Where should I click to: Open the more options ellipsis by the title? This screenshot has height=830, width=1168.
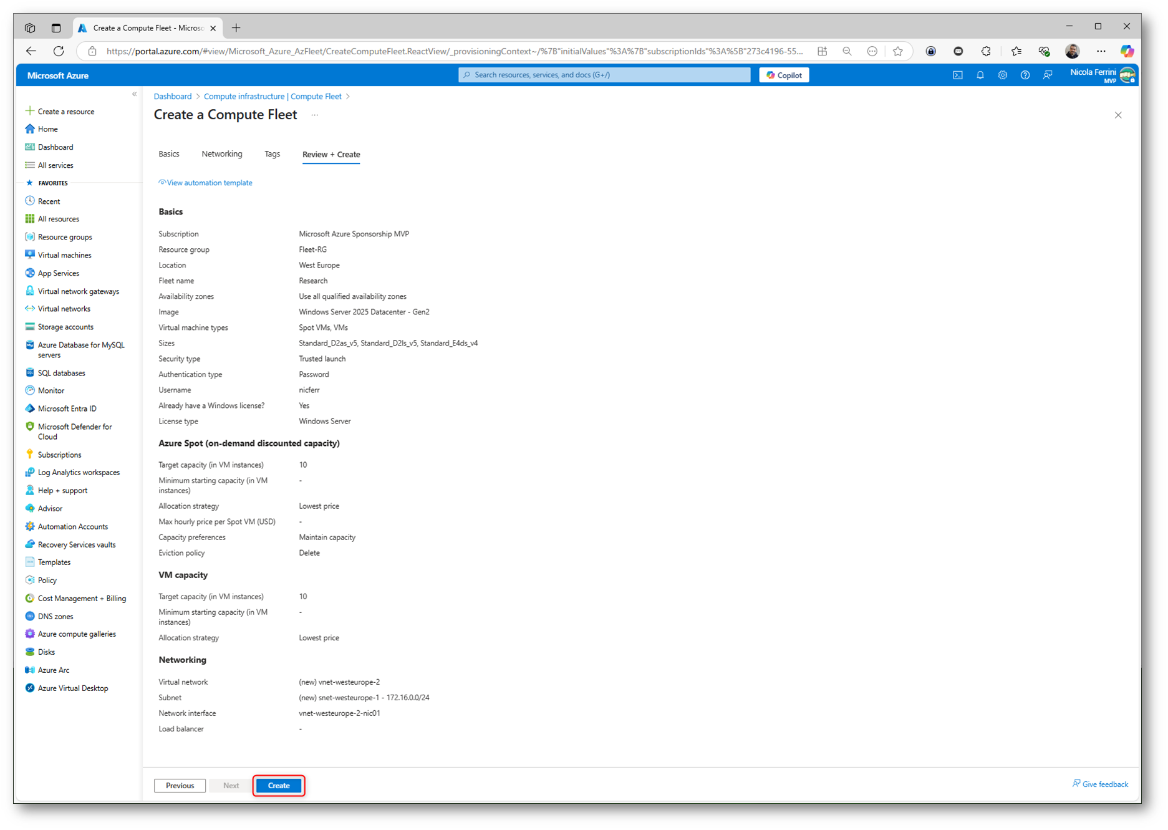pos(314,115)
